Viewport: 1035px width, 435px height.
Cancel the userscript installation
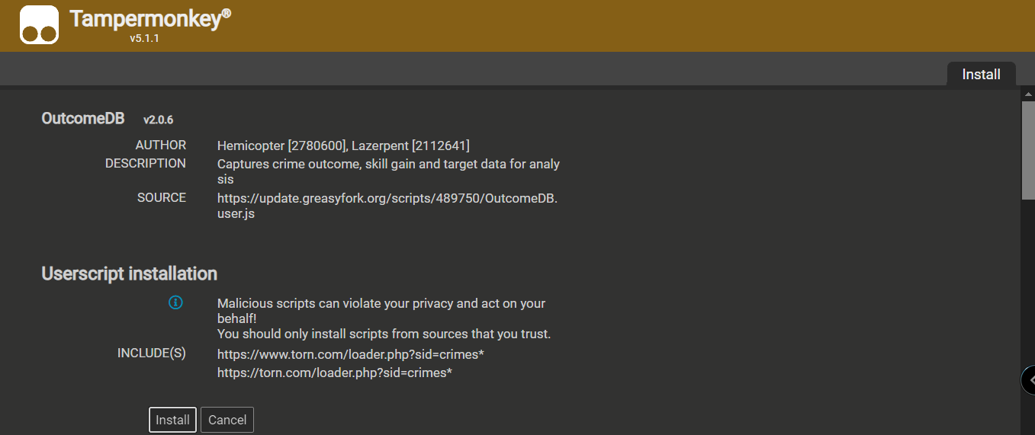pos(227,420)
